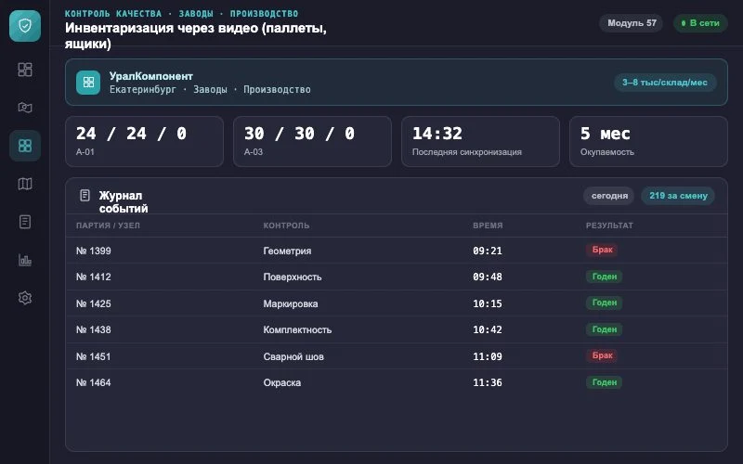Click the Маркировка control cell
743x464 pixels.
pos(291,304)
